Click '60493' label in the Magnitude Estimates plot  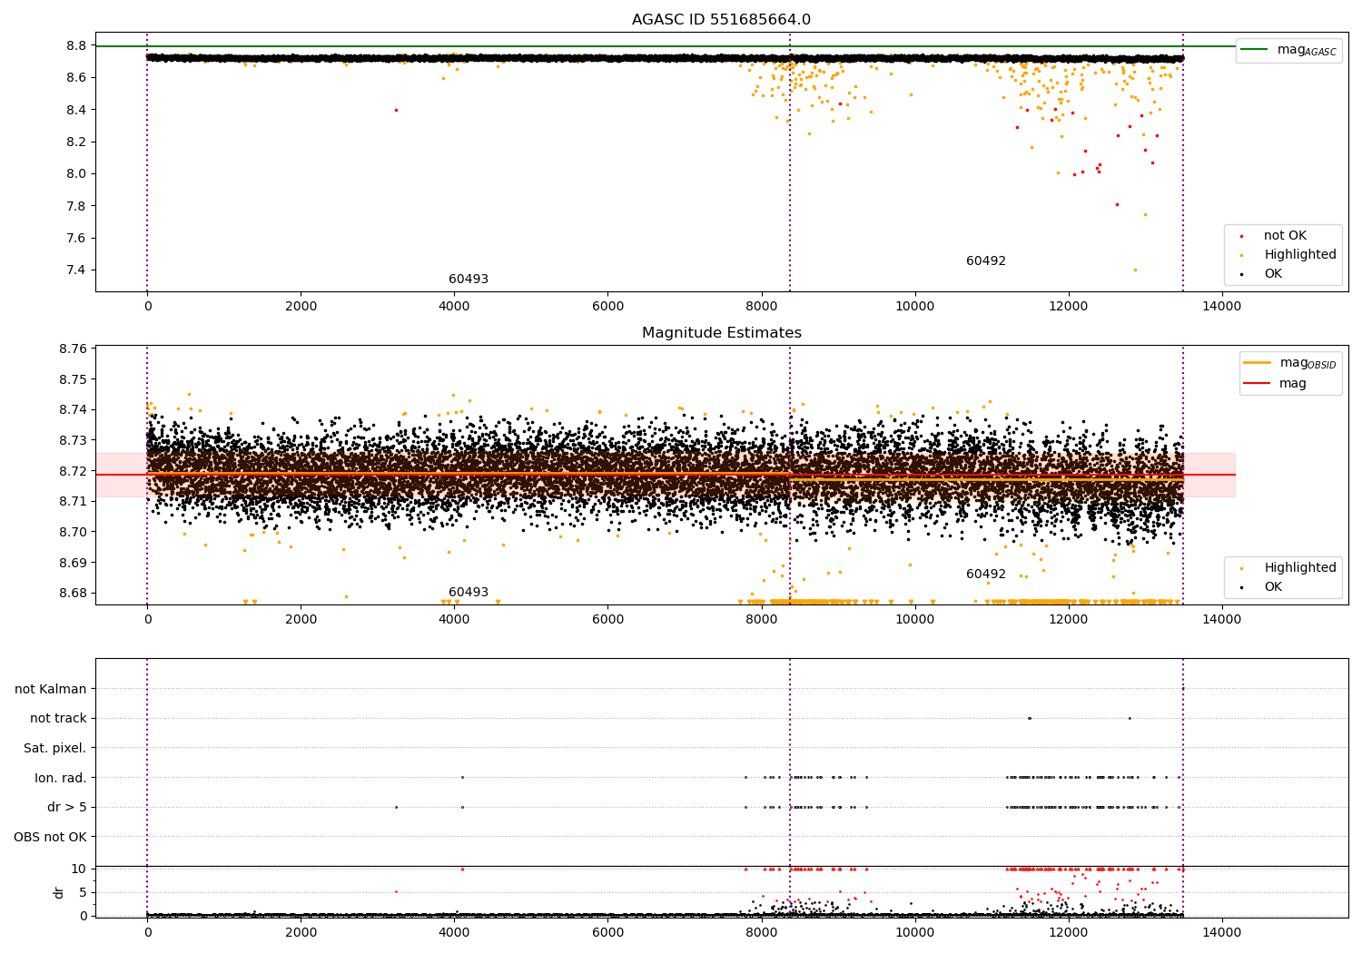tap(469, 593)
